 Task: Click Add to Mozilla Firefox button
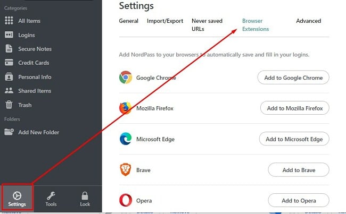pos(295,108)
